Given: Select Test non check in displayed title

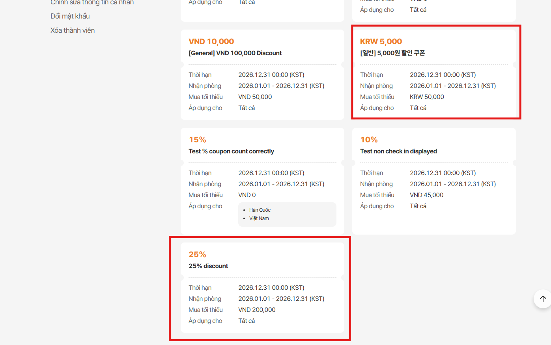Looking at the screenshot, I should coord(398,151).
